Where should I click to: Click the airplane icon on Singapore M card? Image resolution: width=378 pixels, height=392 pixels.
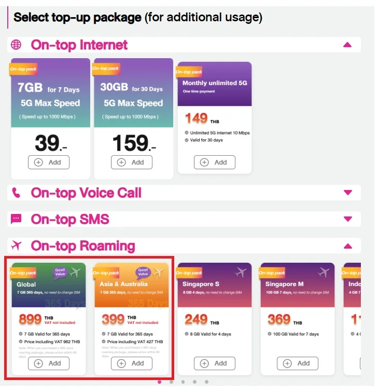click(x=324, y=272)
